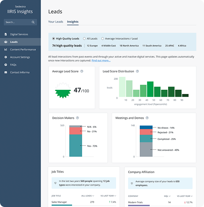Click the Find out more link

[101, 60]
